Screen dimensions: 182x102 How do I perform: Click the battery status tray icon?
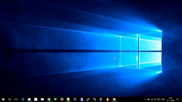pyautogui.click(x=148, y=99)
